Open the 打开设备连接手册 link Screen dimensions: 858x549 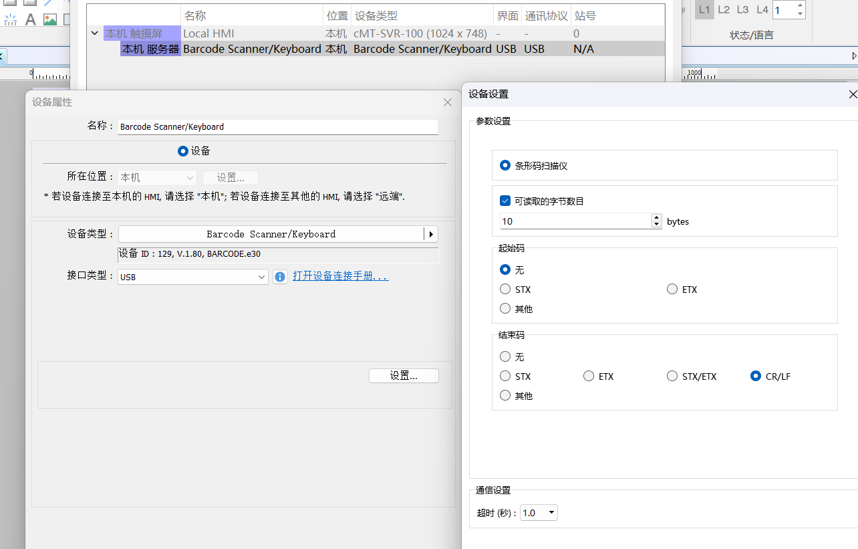click(x=341, y=276)
